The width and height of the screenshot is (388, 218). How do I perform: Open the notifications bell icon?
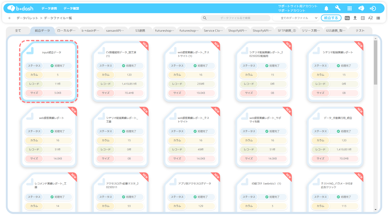coord(326,8)
